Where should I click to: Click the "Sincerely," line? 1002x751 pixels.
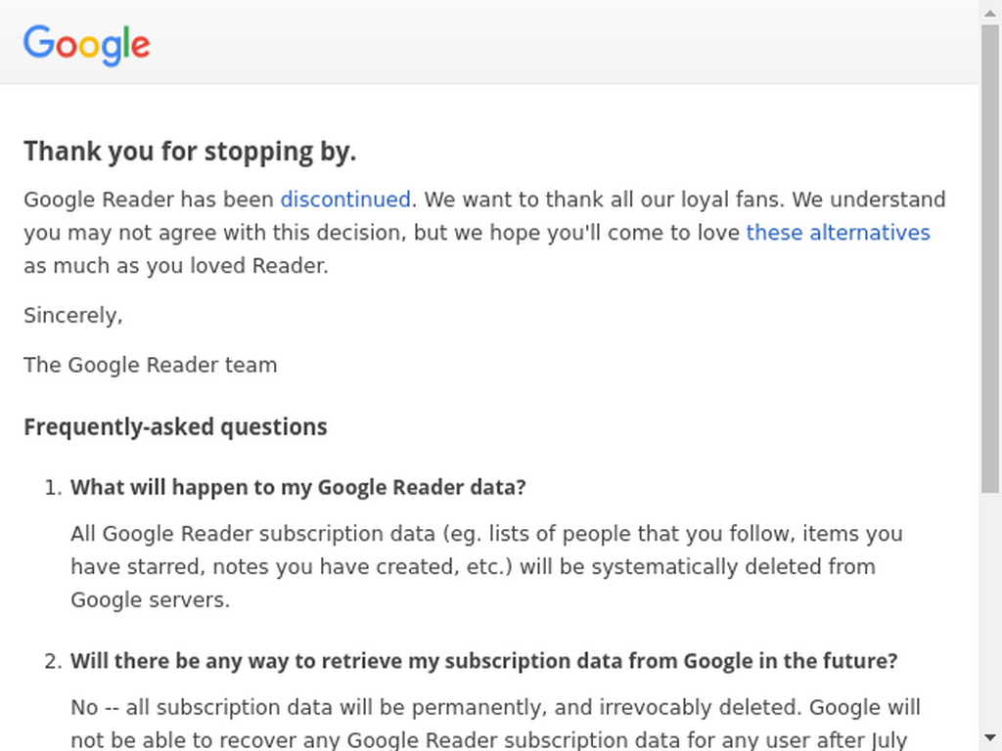(x=72, y=316)
